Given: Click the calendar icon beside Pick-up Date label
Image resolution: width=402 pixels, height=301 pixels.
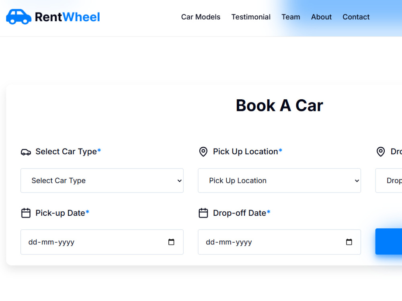Looking at the screenshot, I should coord(26,213).
